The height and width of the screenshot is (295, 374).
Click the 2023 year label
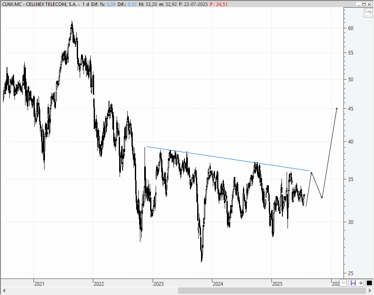[159, 284]
